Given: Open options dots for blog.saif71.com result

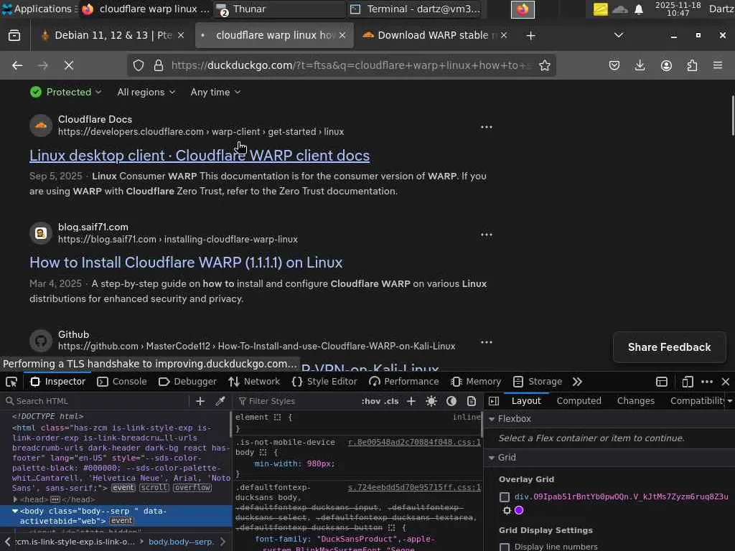Looking at the screenshot, I should 487,235.
